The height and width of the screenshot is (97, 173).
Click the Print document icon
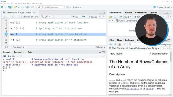point(33,7)
